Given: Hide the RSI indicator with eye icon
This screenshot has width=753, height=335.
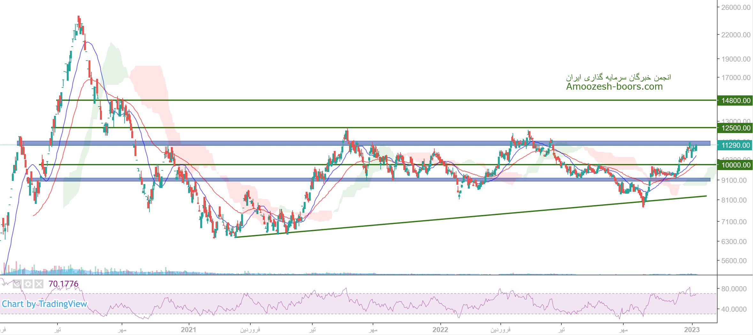Looking at the screenshot, I should point(17,284).
